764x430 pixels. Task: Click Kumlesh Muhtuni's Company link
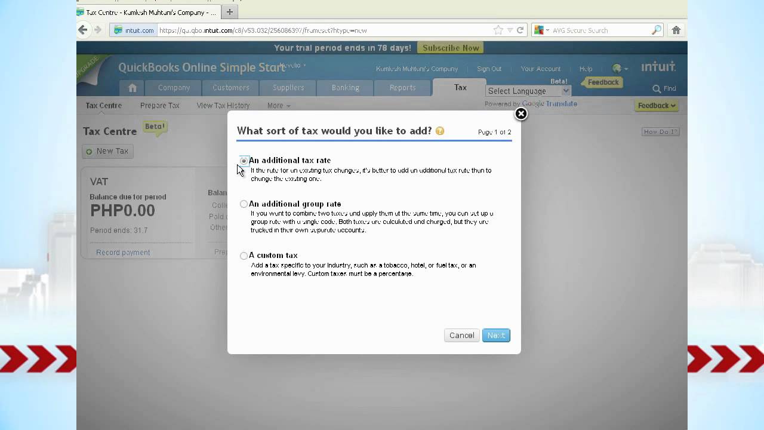(x=417, y=69)
